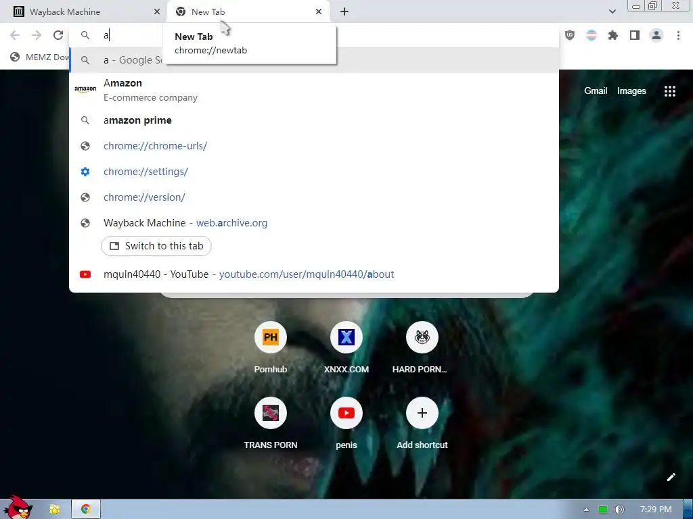The width and height of the screenshot is (693, 519).
Task: Open the Angry Birds start button
Action: click(17, 508)
